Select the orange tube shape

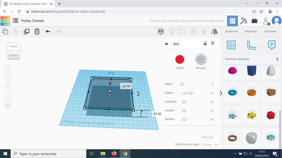pos(251,93)
